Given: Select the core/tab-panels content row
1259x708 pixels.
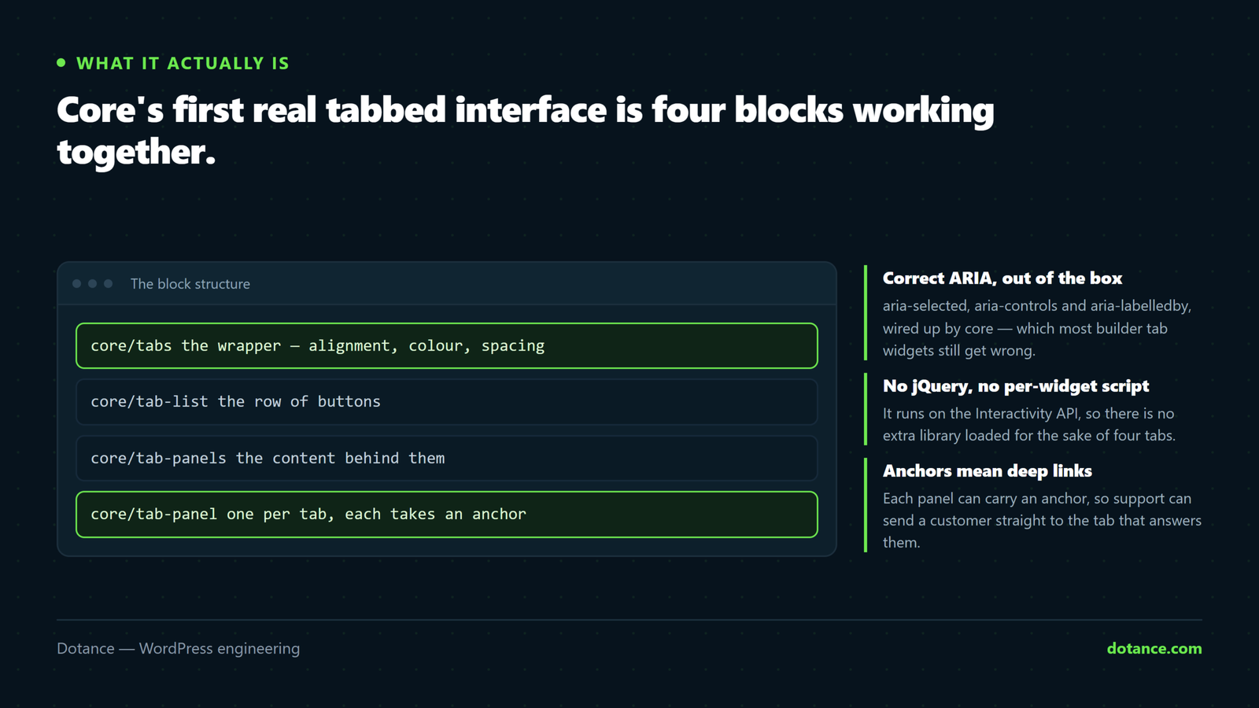Looking at the screenshot, I should pos(447,458).
